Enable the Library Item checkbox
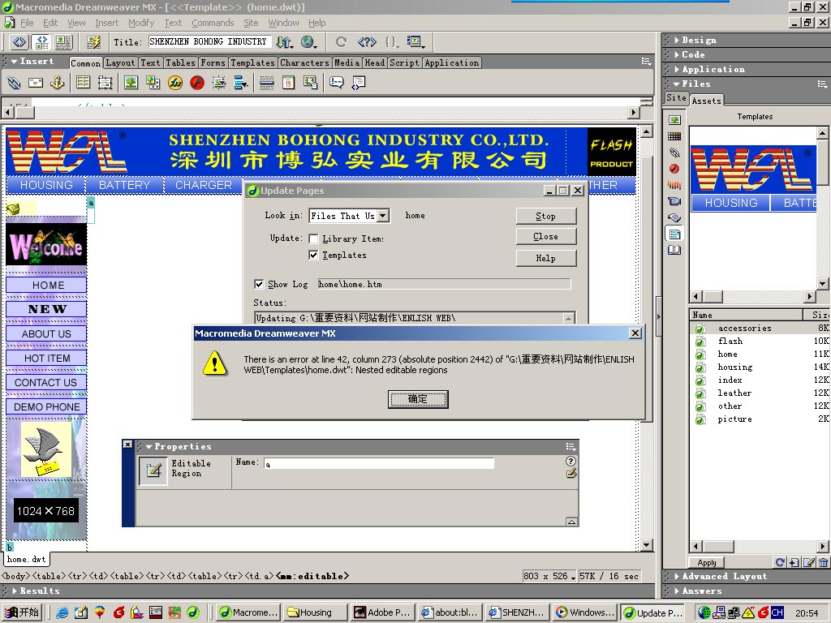Screen dimensions: 831x623 [x=313, y=238]
